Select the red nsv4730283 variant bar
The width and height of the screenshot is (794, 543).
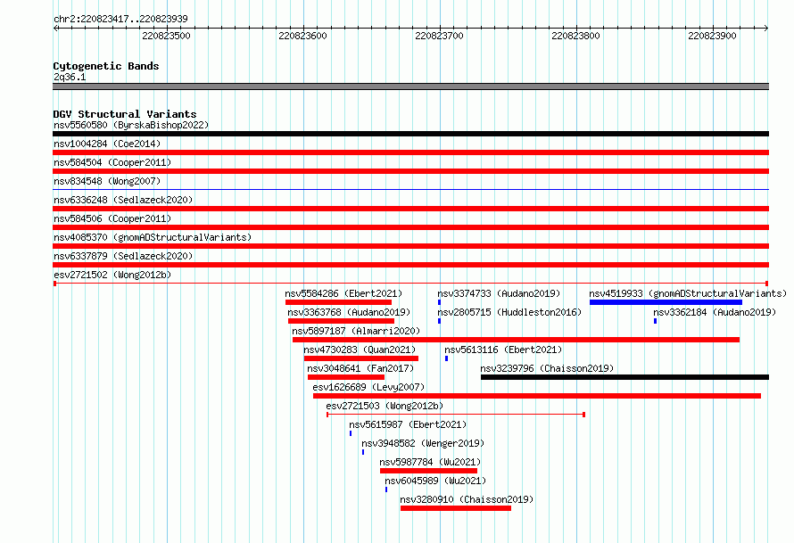click(361, 358)
